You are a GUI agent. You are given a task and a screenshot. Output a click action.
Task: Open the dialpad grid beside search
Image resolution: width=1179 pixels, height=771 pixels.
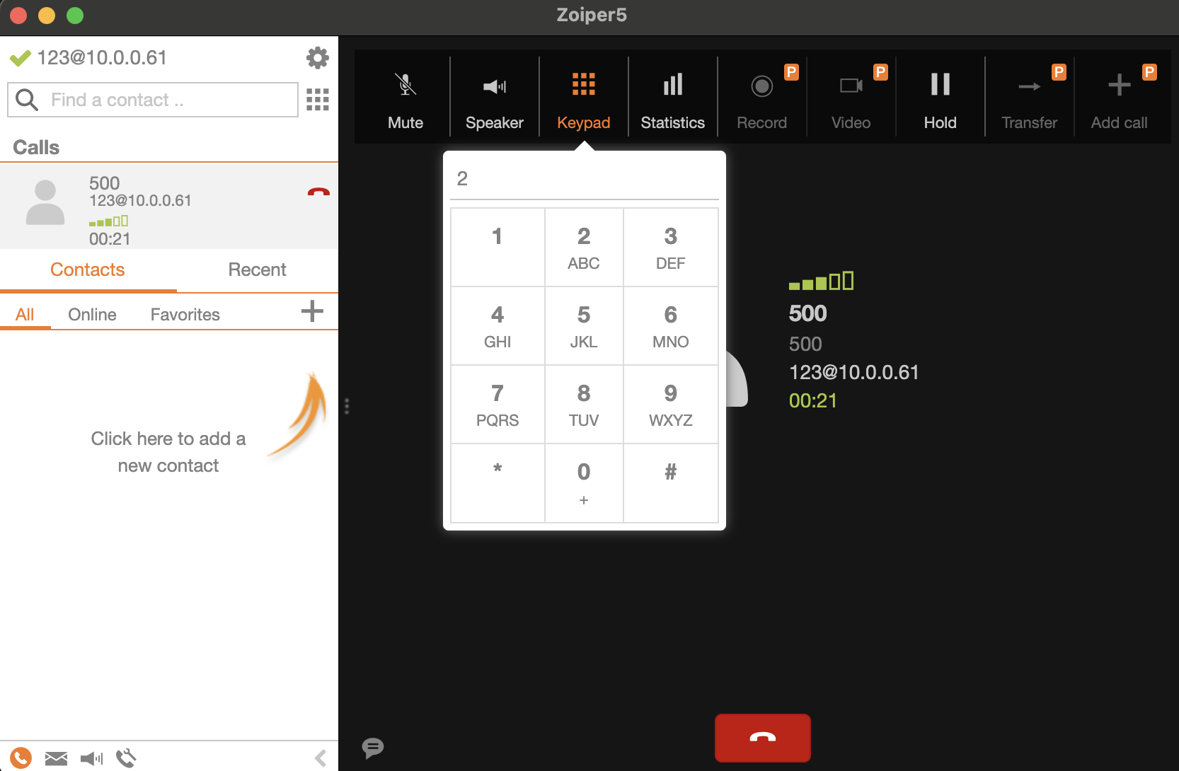318,100
